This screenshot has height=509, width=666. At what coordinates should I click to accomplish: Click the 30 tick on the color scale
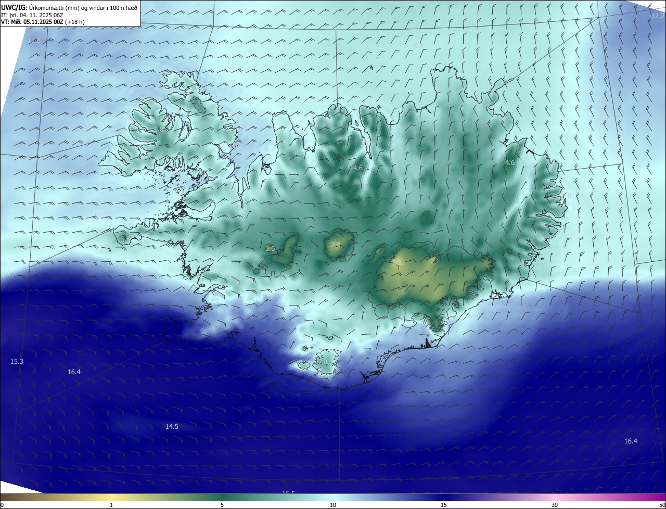pos(555,505)
